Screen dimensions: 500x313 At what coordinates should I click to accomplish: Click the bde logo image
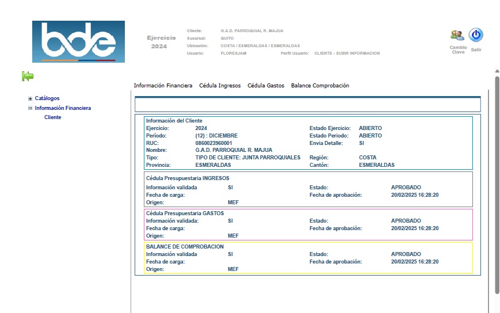[x=78, y=42]
